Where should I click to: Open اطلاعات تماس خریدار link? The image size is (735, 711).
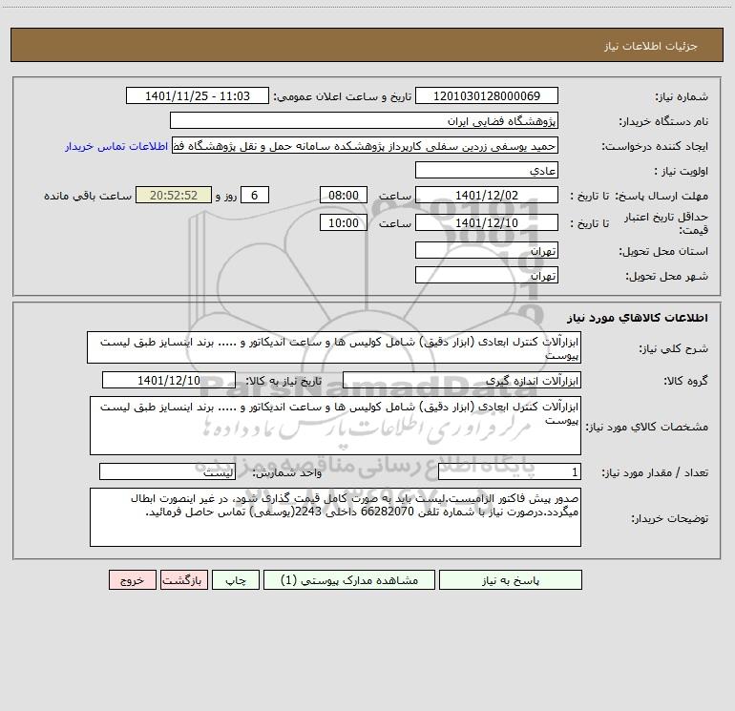click(x=116, y=146)
